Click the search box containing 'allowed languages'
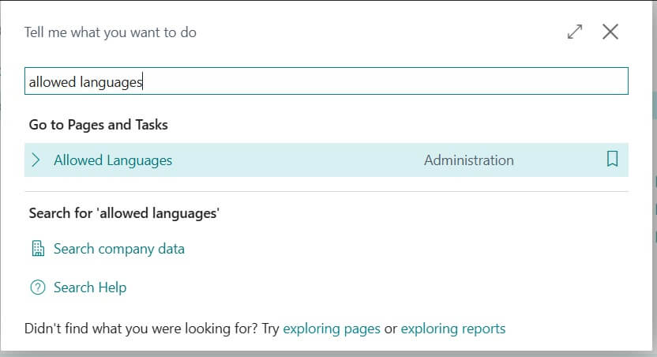Screen dimensions: 657x357 [x=325, y=81]
